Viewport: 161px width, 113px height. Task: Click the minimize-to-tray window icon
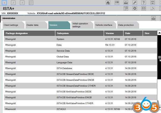153,3
